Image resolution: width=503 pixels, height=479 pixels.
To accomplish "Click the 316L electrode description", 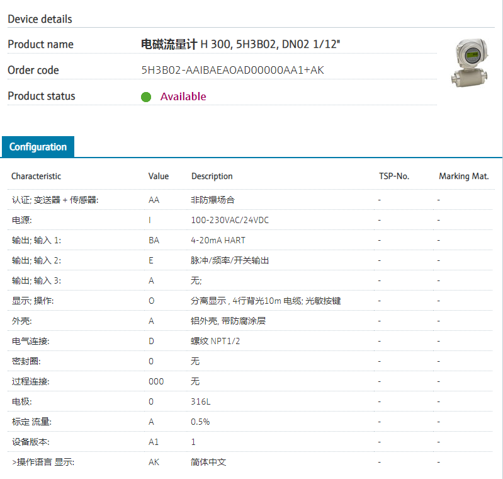I will [x=200, y=401].
